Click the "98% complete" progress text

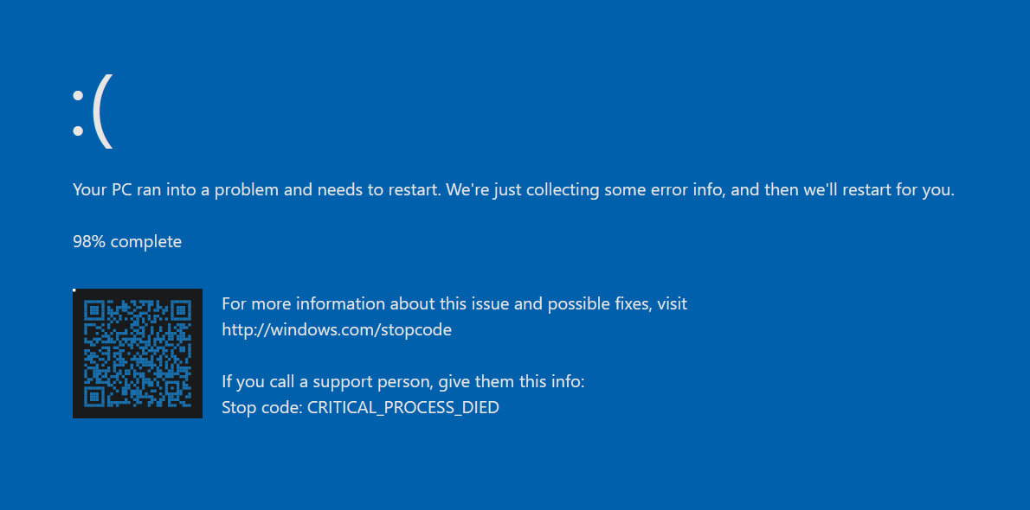tap(127, 242)
